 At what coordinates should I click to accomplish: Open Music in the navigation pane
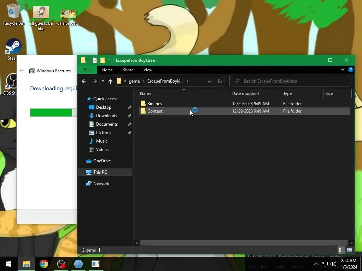coord(101,141)
